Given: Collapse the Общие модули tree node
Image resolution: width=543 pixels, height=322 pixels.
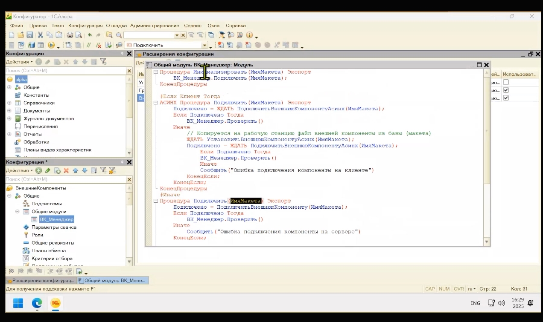Looking at the screenshot, I should tap(18, 211).
